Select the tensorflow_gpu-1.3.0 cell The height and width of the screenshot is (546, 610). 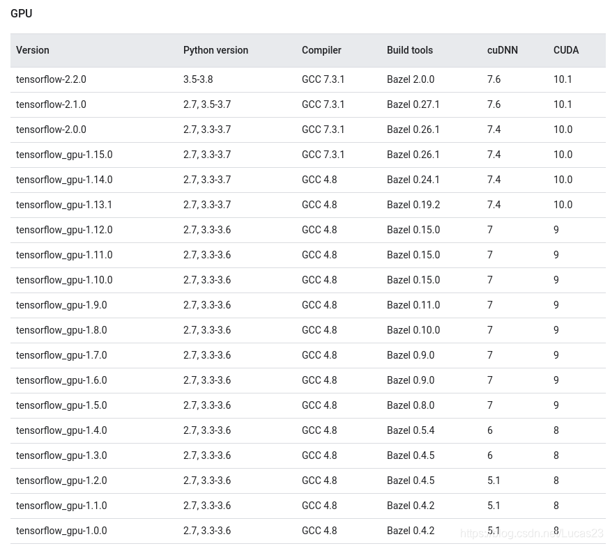[x=61, y=455]
